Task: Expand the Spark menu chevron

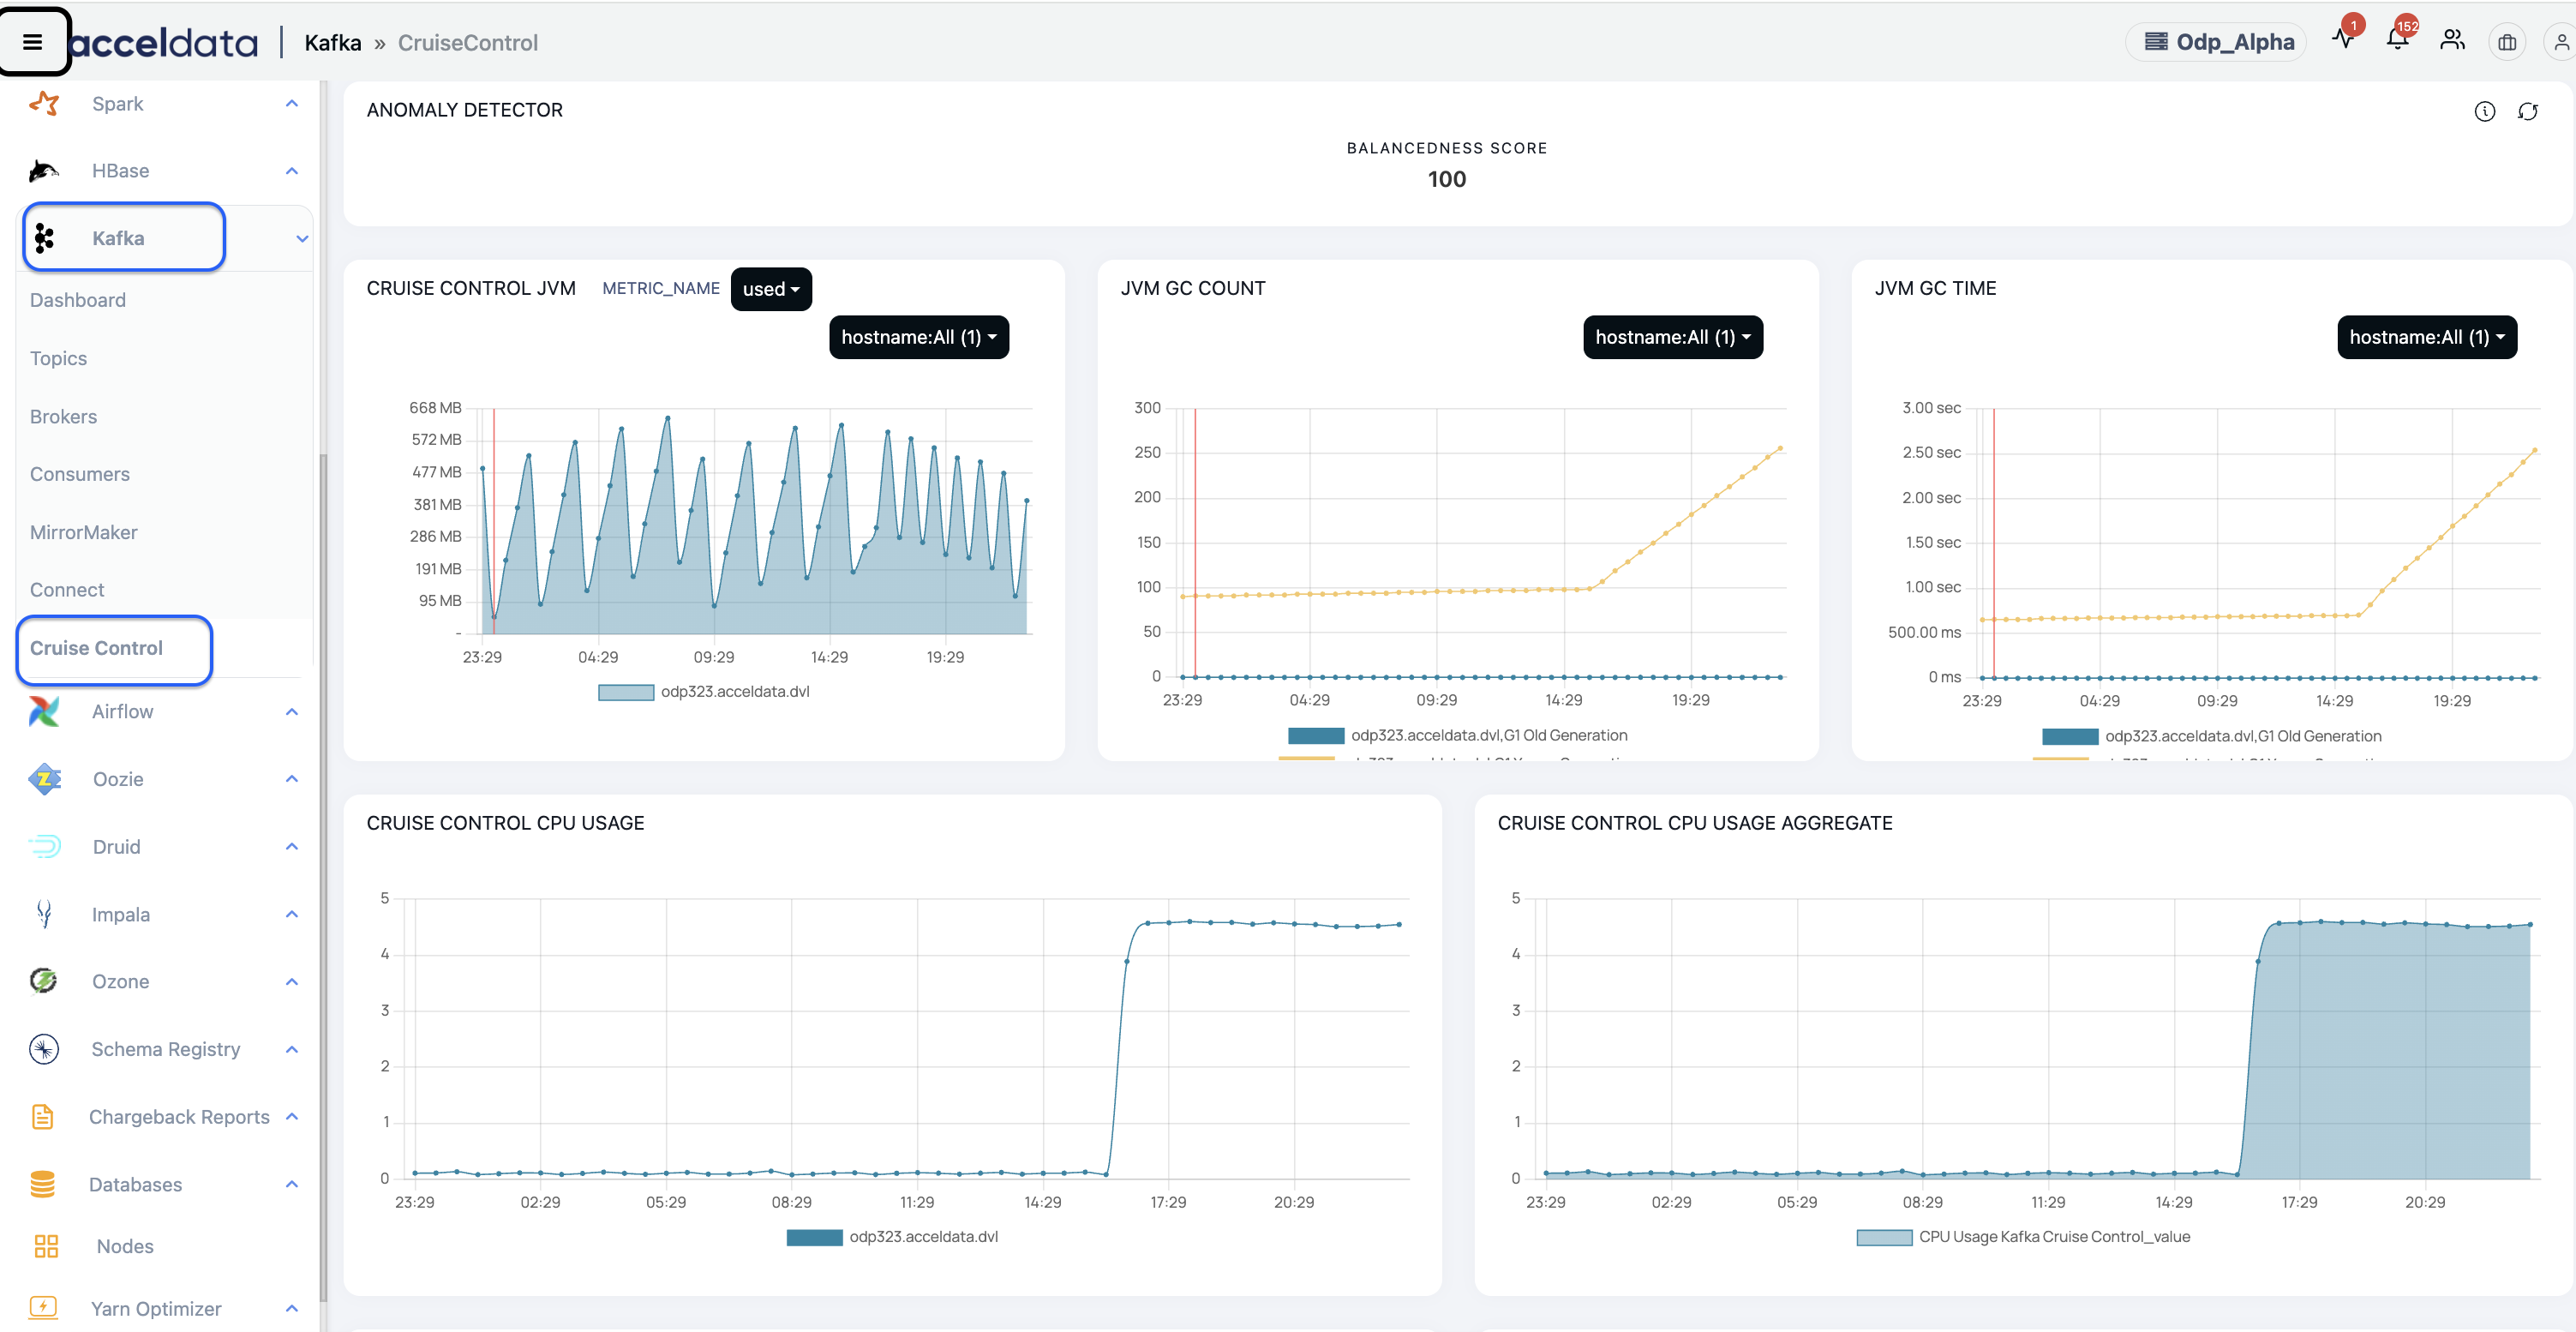Action: pos(292,103)
